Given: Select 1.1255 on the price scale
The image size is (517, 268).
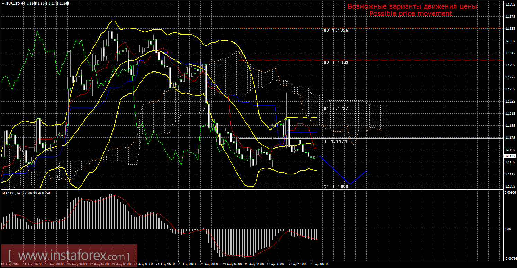Looking at the screenshot, I should 510,89.
